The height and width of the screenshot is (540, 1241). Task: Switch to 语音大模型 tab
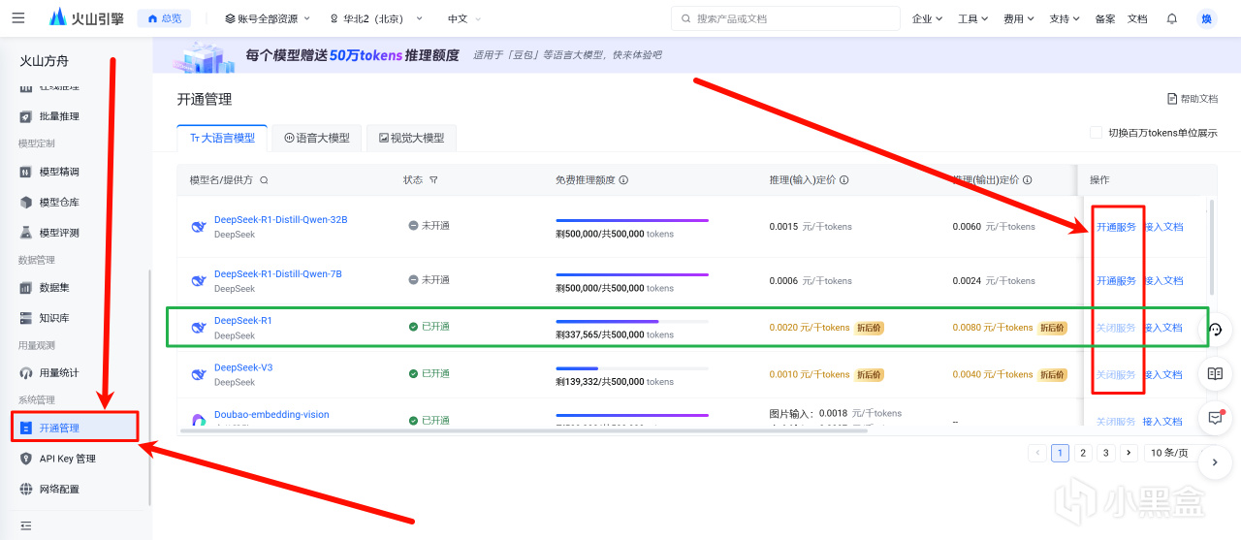click(316, 138)
